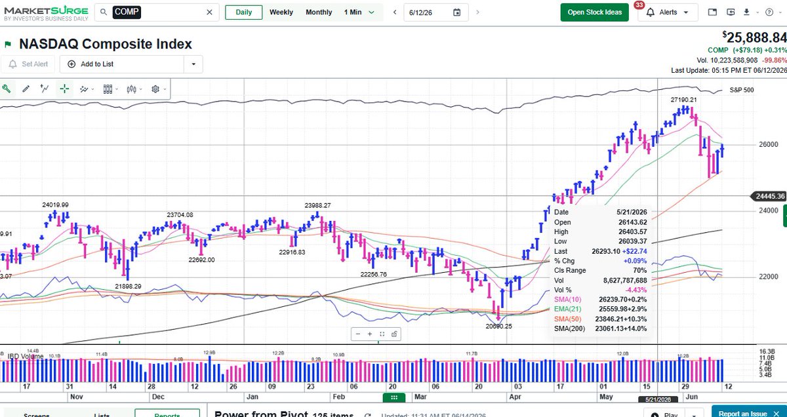Image resolution: width=787 pixels, height=417 pixels.
Task: Open the help question mark icon
Action: [x=768, y=12]
